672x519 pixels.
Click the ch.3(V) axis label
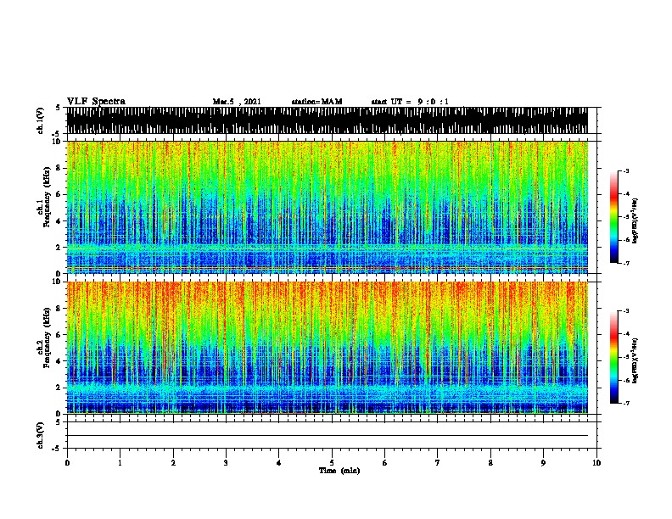pos(41,435)
